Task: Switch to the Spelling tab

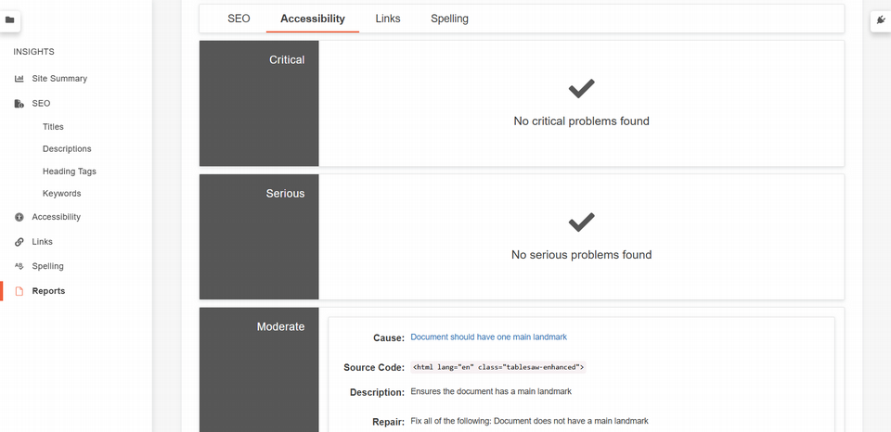Action: pyautogui.click(x=449, y=19)
